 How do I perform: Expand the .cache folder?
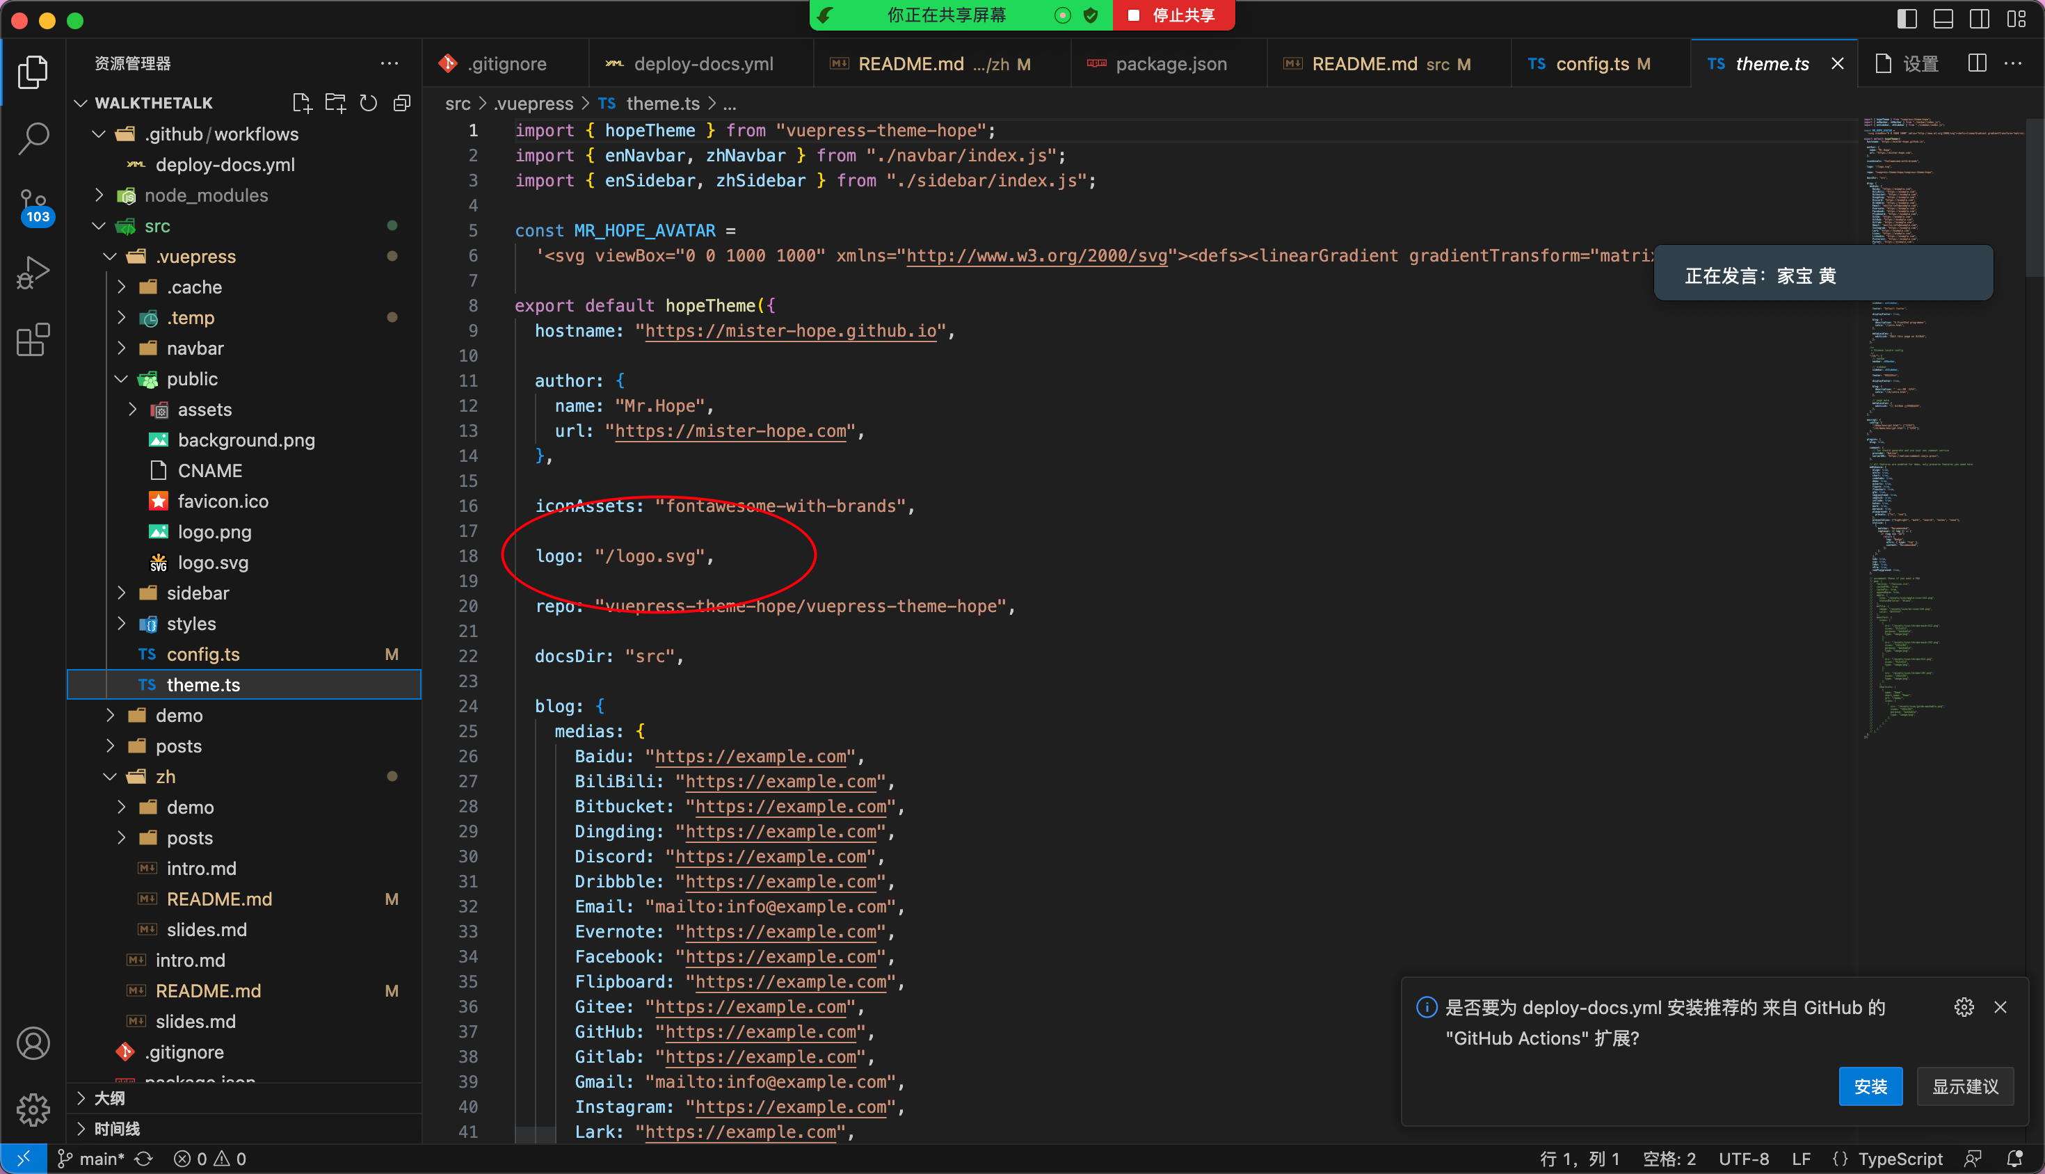121,287
